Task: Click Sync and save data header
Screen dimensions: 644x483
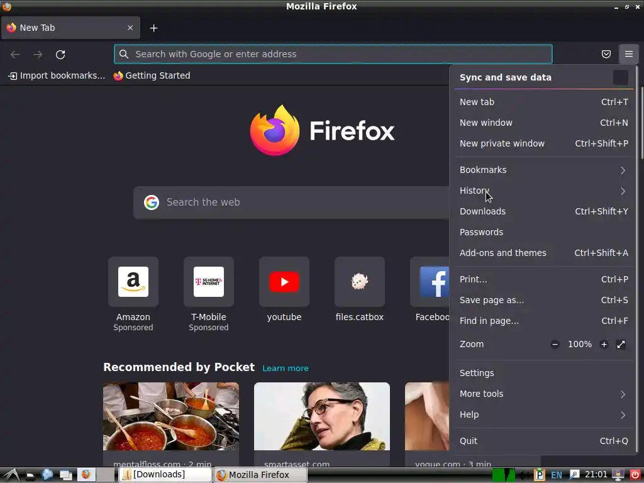Action: click(505, 77)
